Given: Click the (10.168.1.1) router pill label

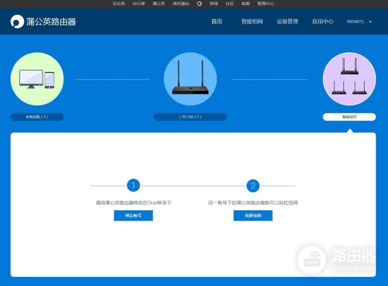Looking at the screenshot, I should 190,117.
